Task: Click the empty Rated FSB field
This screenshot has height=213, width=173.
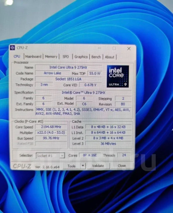Action: (x=51, y=143)
